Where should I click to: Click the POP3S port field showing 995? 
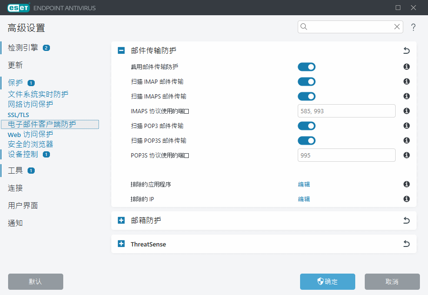click(x=346, y=155)
